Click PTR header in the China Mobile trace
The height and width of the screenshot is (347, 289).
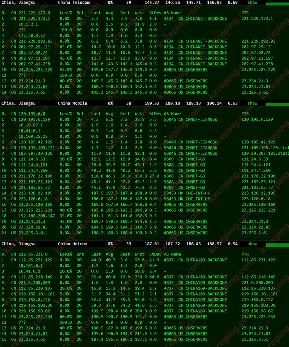(245, 114)
